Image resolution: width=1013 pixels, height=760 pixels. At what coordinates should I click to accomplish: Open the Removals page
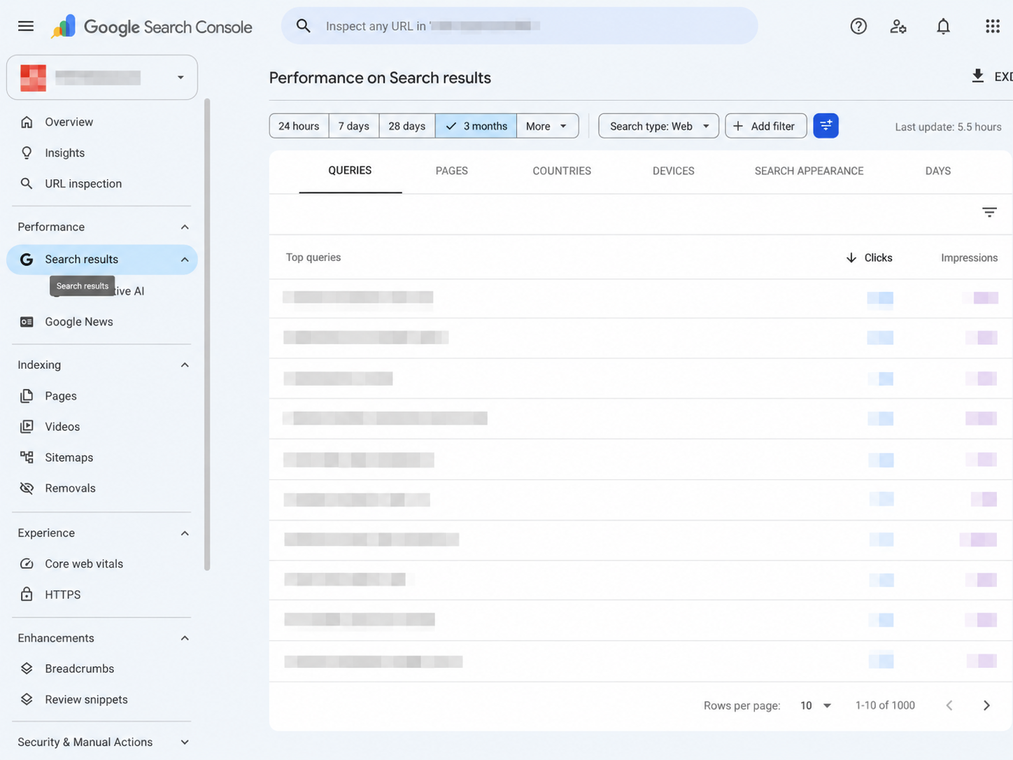(x=70, y=488)
